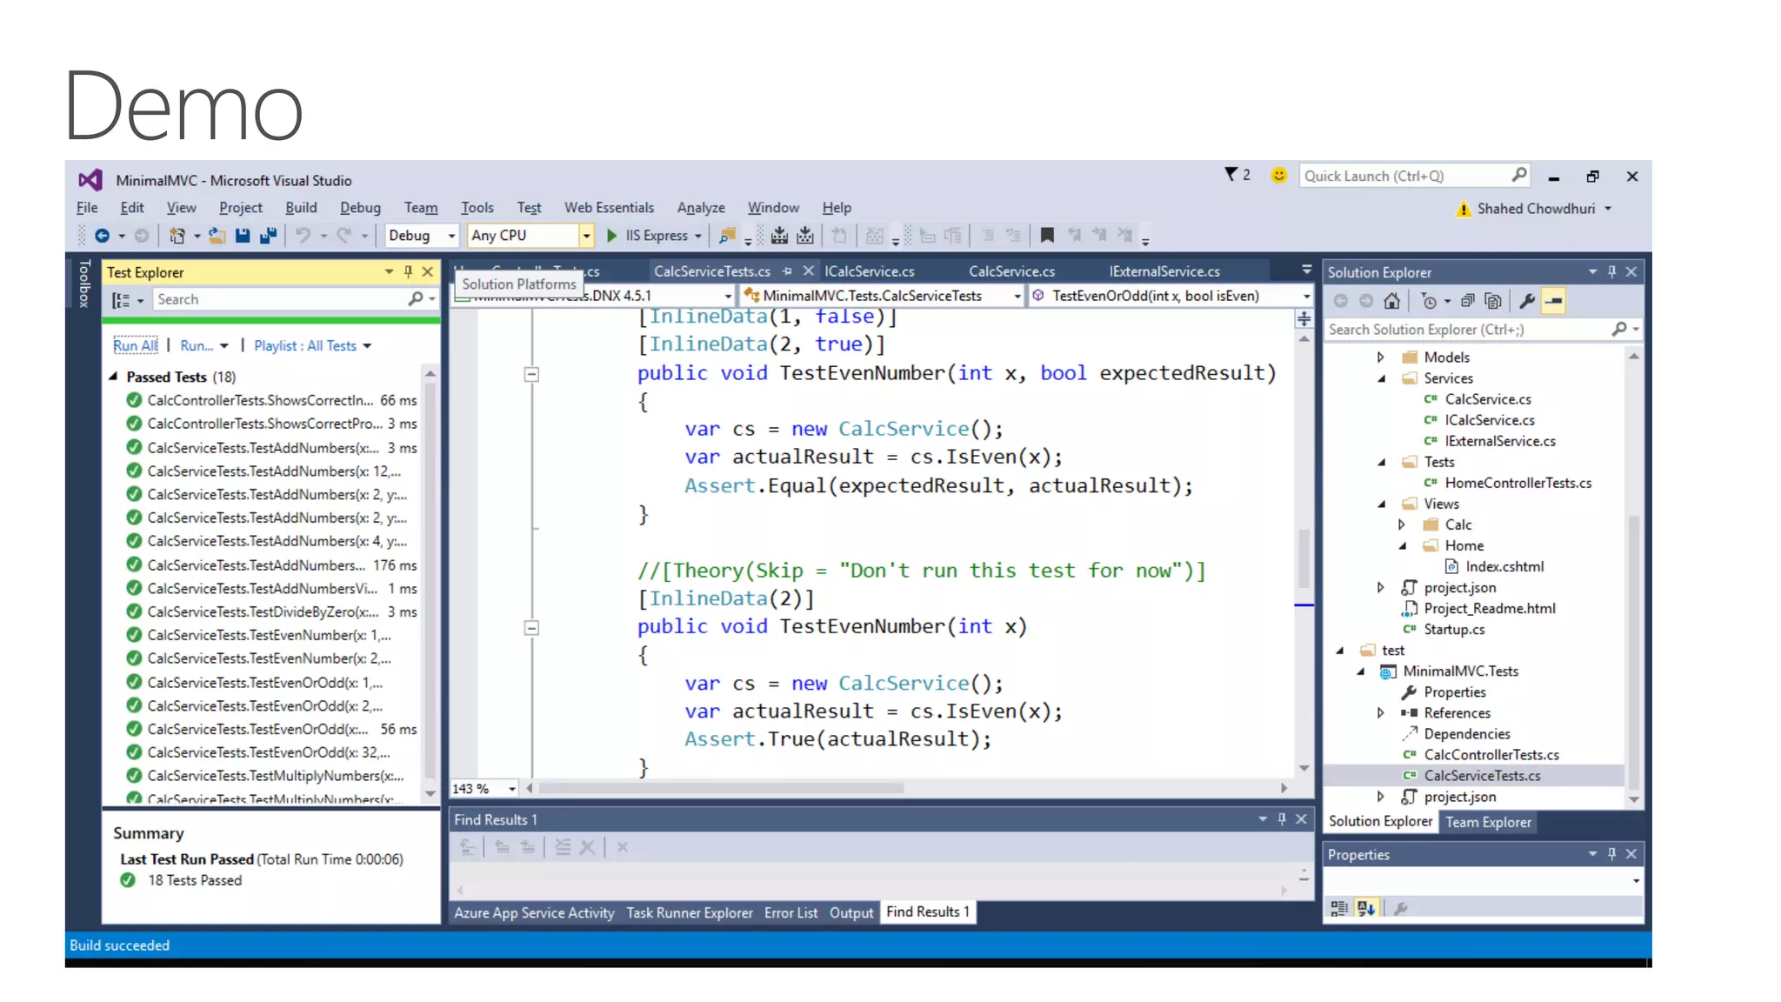Click the feedback smiley face icon
The height and width of the screenshot is (1002, 1781).
1278,175
